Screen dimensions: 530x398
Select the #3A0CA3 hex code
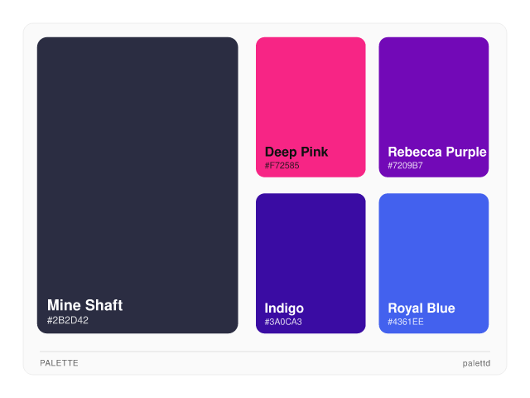283,322
